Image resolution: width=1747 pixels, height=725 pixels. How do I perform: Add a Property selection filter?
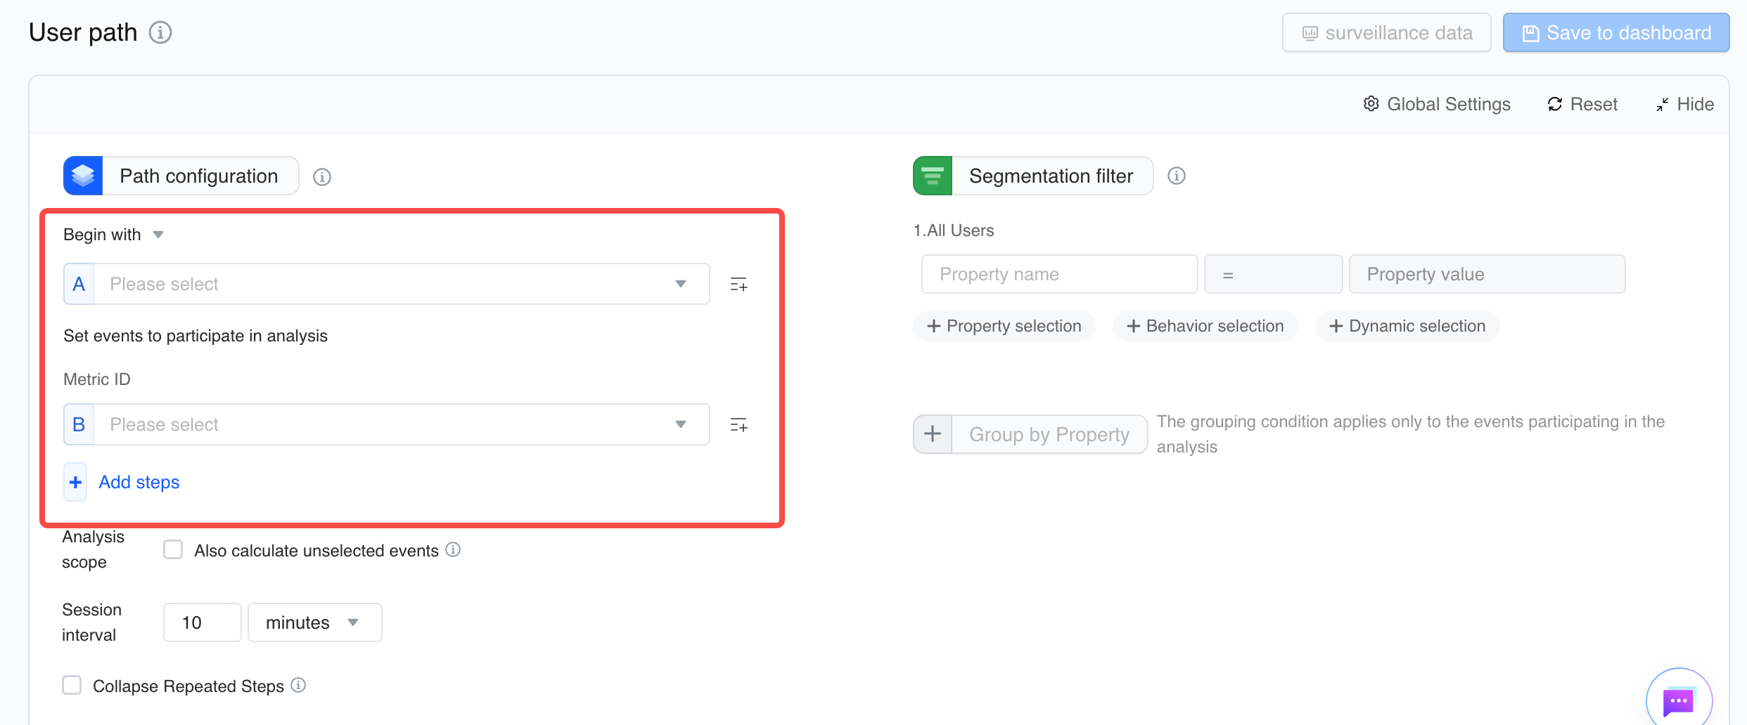1004,326
